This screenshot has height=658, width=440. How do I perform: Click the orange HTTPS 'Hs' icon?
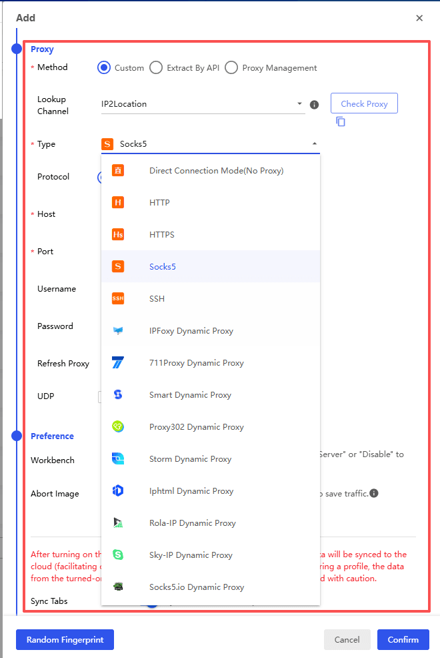point(118,234)
